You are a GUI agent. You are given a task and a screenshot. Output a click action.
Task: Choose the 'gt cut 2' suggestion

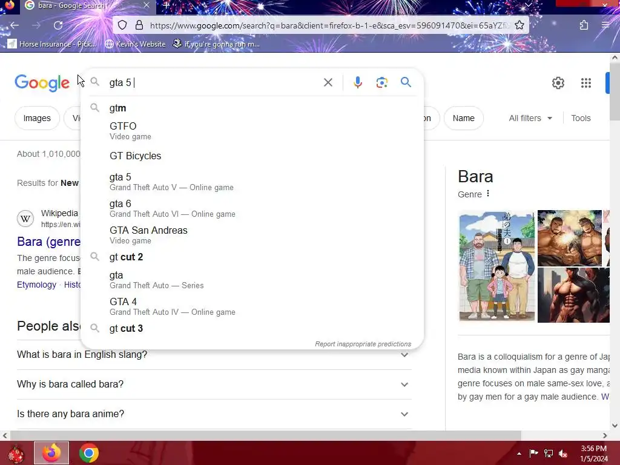(252, 257)
